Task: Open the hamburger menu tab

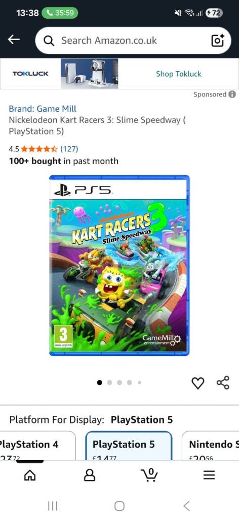Action: point(209,475)
